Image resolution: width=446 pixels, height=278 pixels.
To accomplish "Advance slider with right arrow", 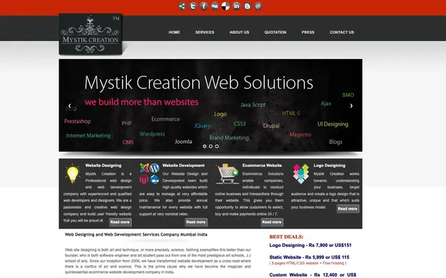I will pyautogui.click(x=351, y=106).
